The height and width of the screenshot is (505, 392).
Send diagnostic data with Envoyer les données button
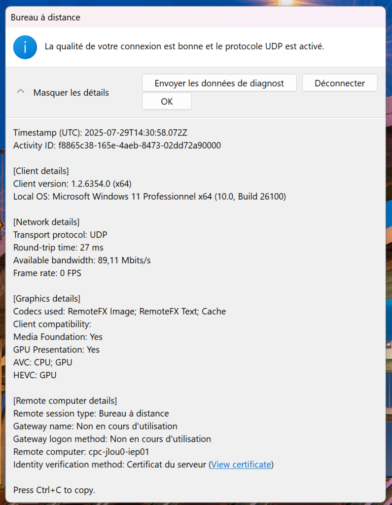[x=219, y=83]
